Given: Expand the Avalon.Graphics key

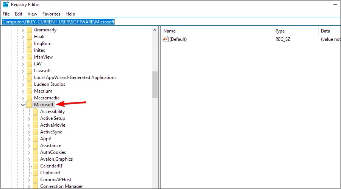Looking at the screenshot, I should point(29,159).
